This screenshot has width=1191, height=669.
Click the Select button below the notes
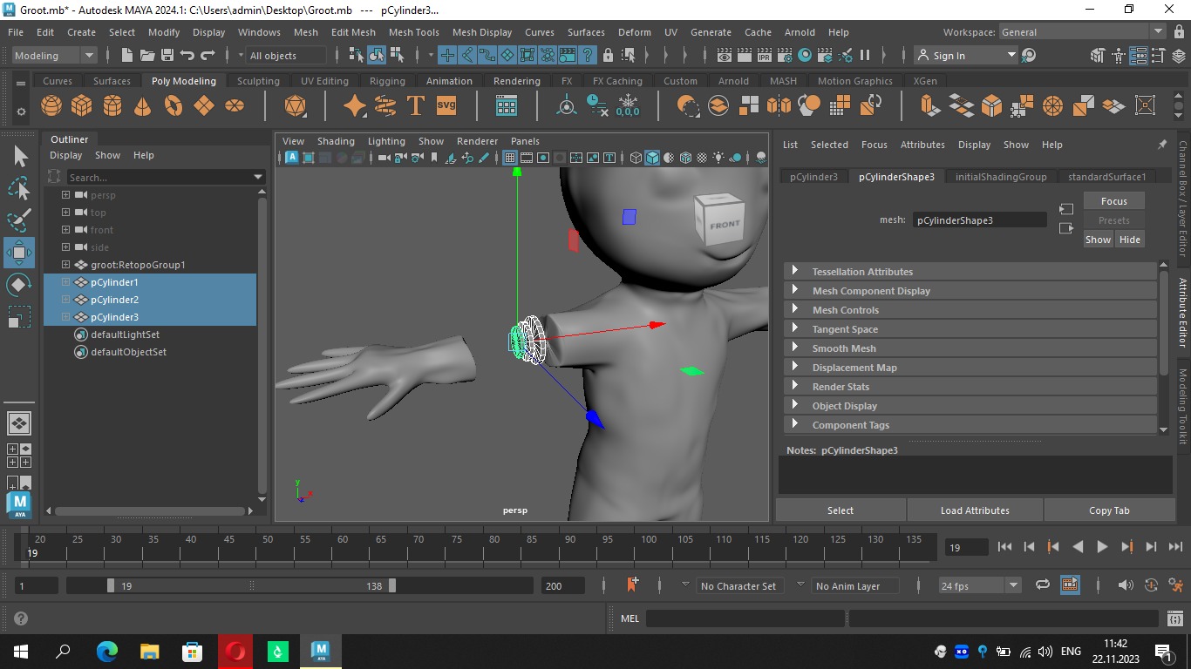[841, 510]
